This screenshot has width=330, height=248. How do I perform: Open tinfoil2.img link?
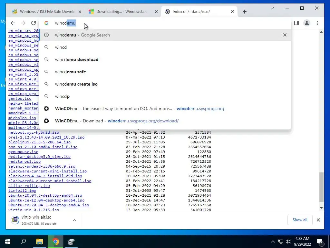(22, 191)
